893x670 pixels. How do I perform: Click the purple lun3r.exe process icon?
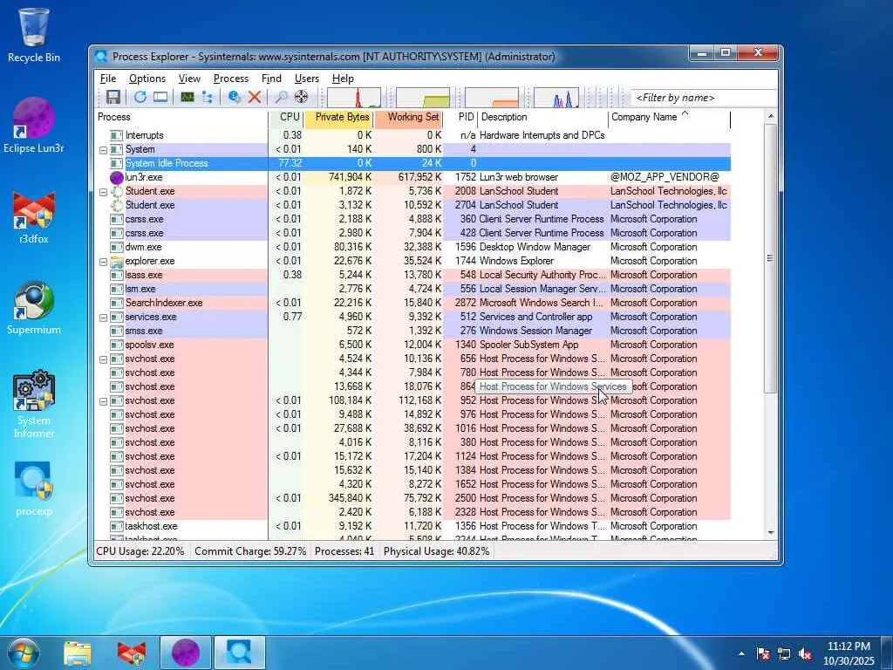point(117,177)
